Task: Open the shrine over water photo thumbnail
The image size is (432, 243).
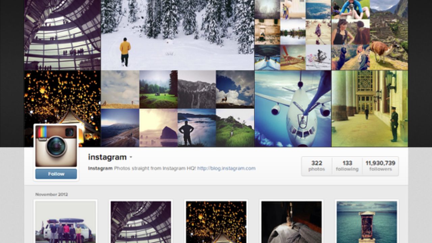Action: [367, 222]
